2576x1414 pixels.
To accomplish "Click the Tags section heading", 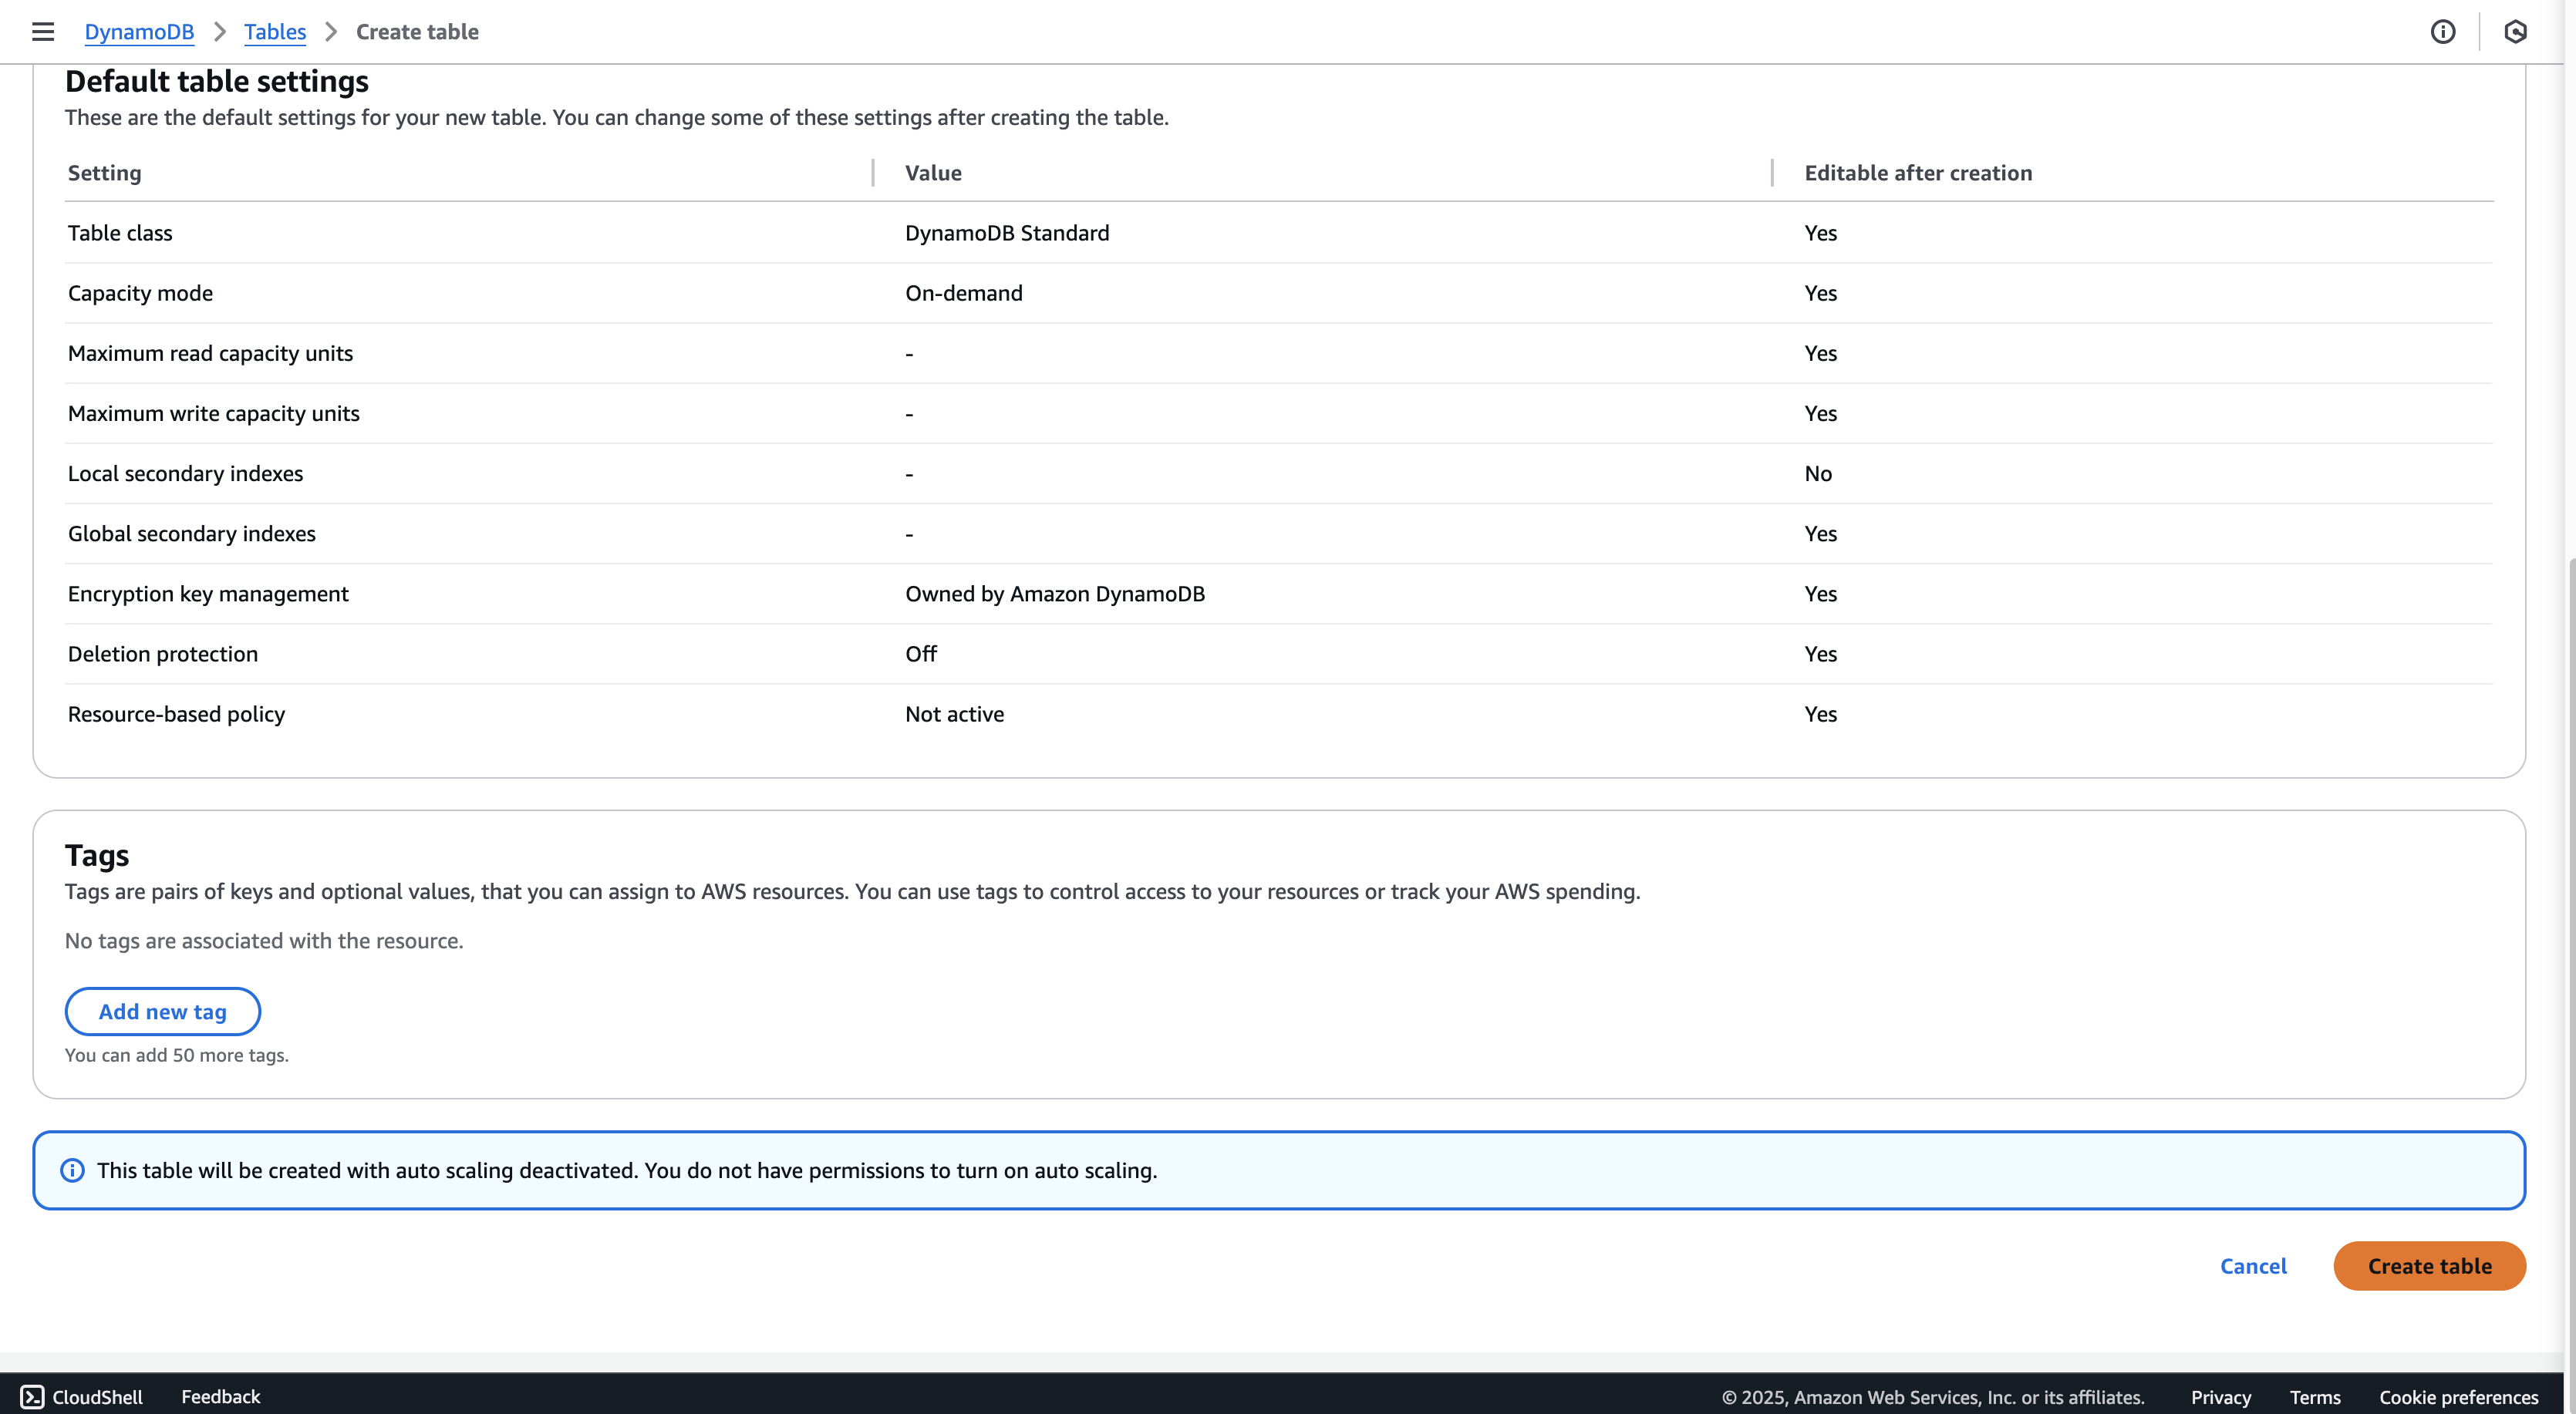I will [97, 855].
